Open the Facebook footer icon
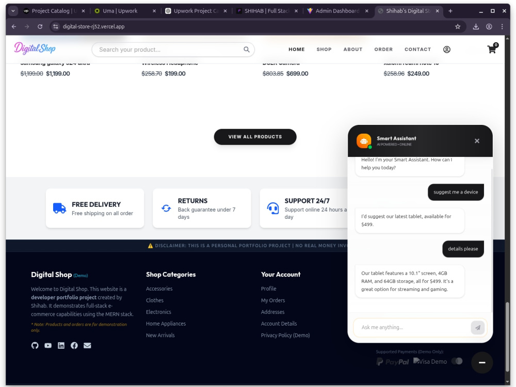The height and width of the screenshot is (387, 516). (x=74, y=345)
